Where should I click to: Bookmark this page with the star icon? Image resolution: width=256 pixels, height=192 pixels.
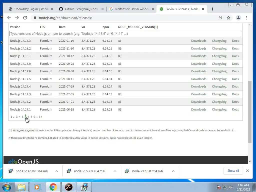tap(228, 18)
